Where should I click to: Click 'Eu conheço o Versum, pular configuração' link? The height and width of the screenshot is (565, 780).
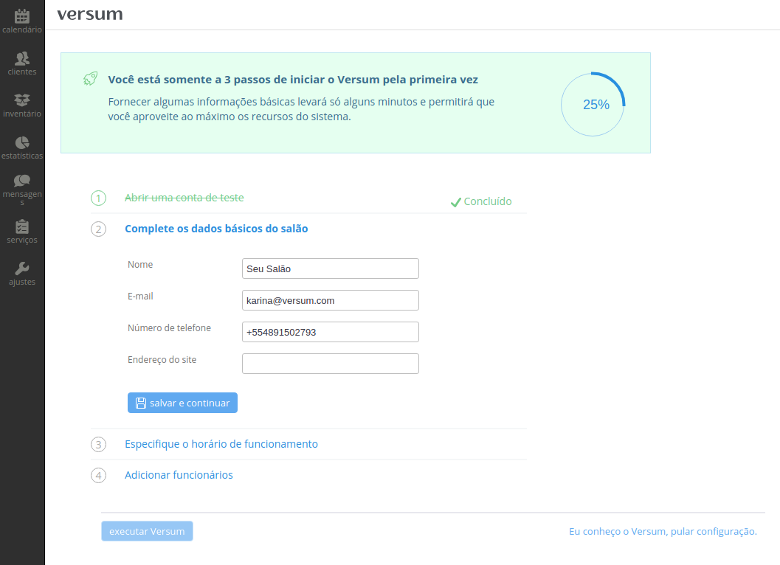[x=663, y=531]
